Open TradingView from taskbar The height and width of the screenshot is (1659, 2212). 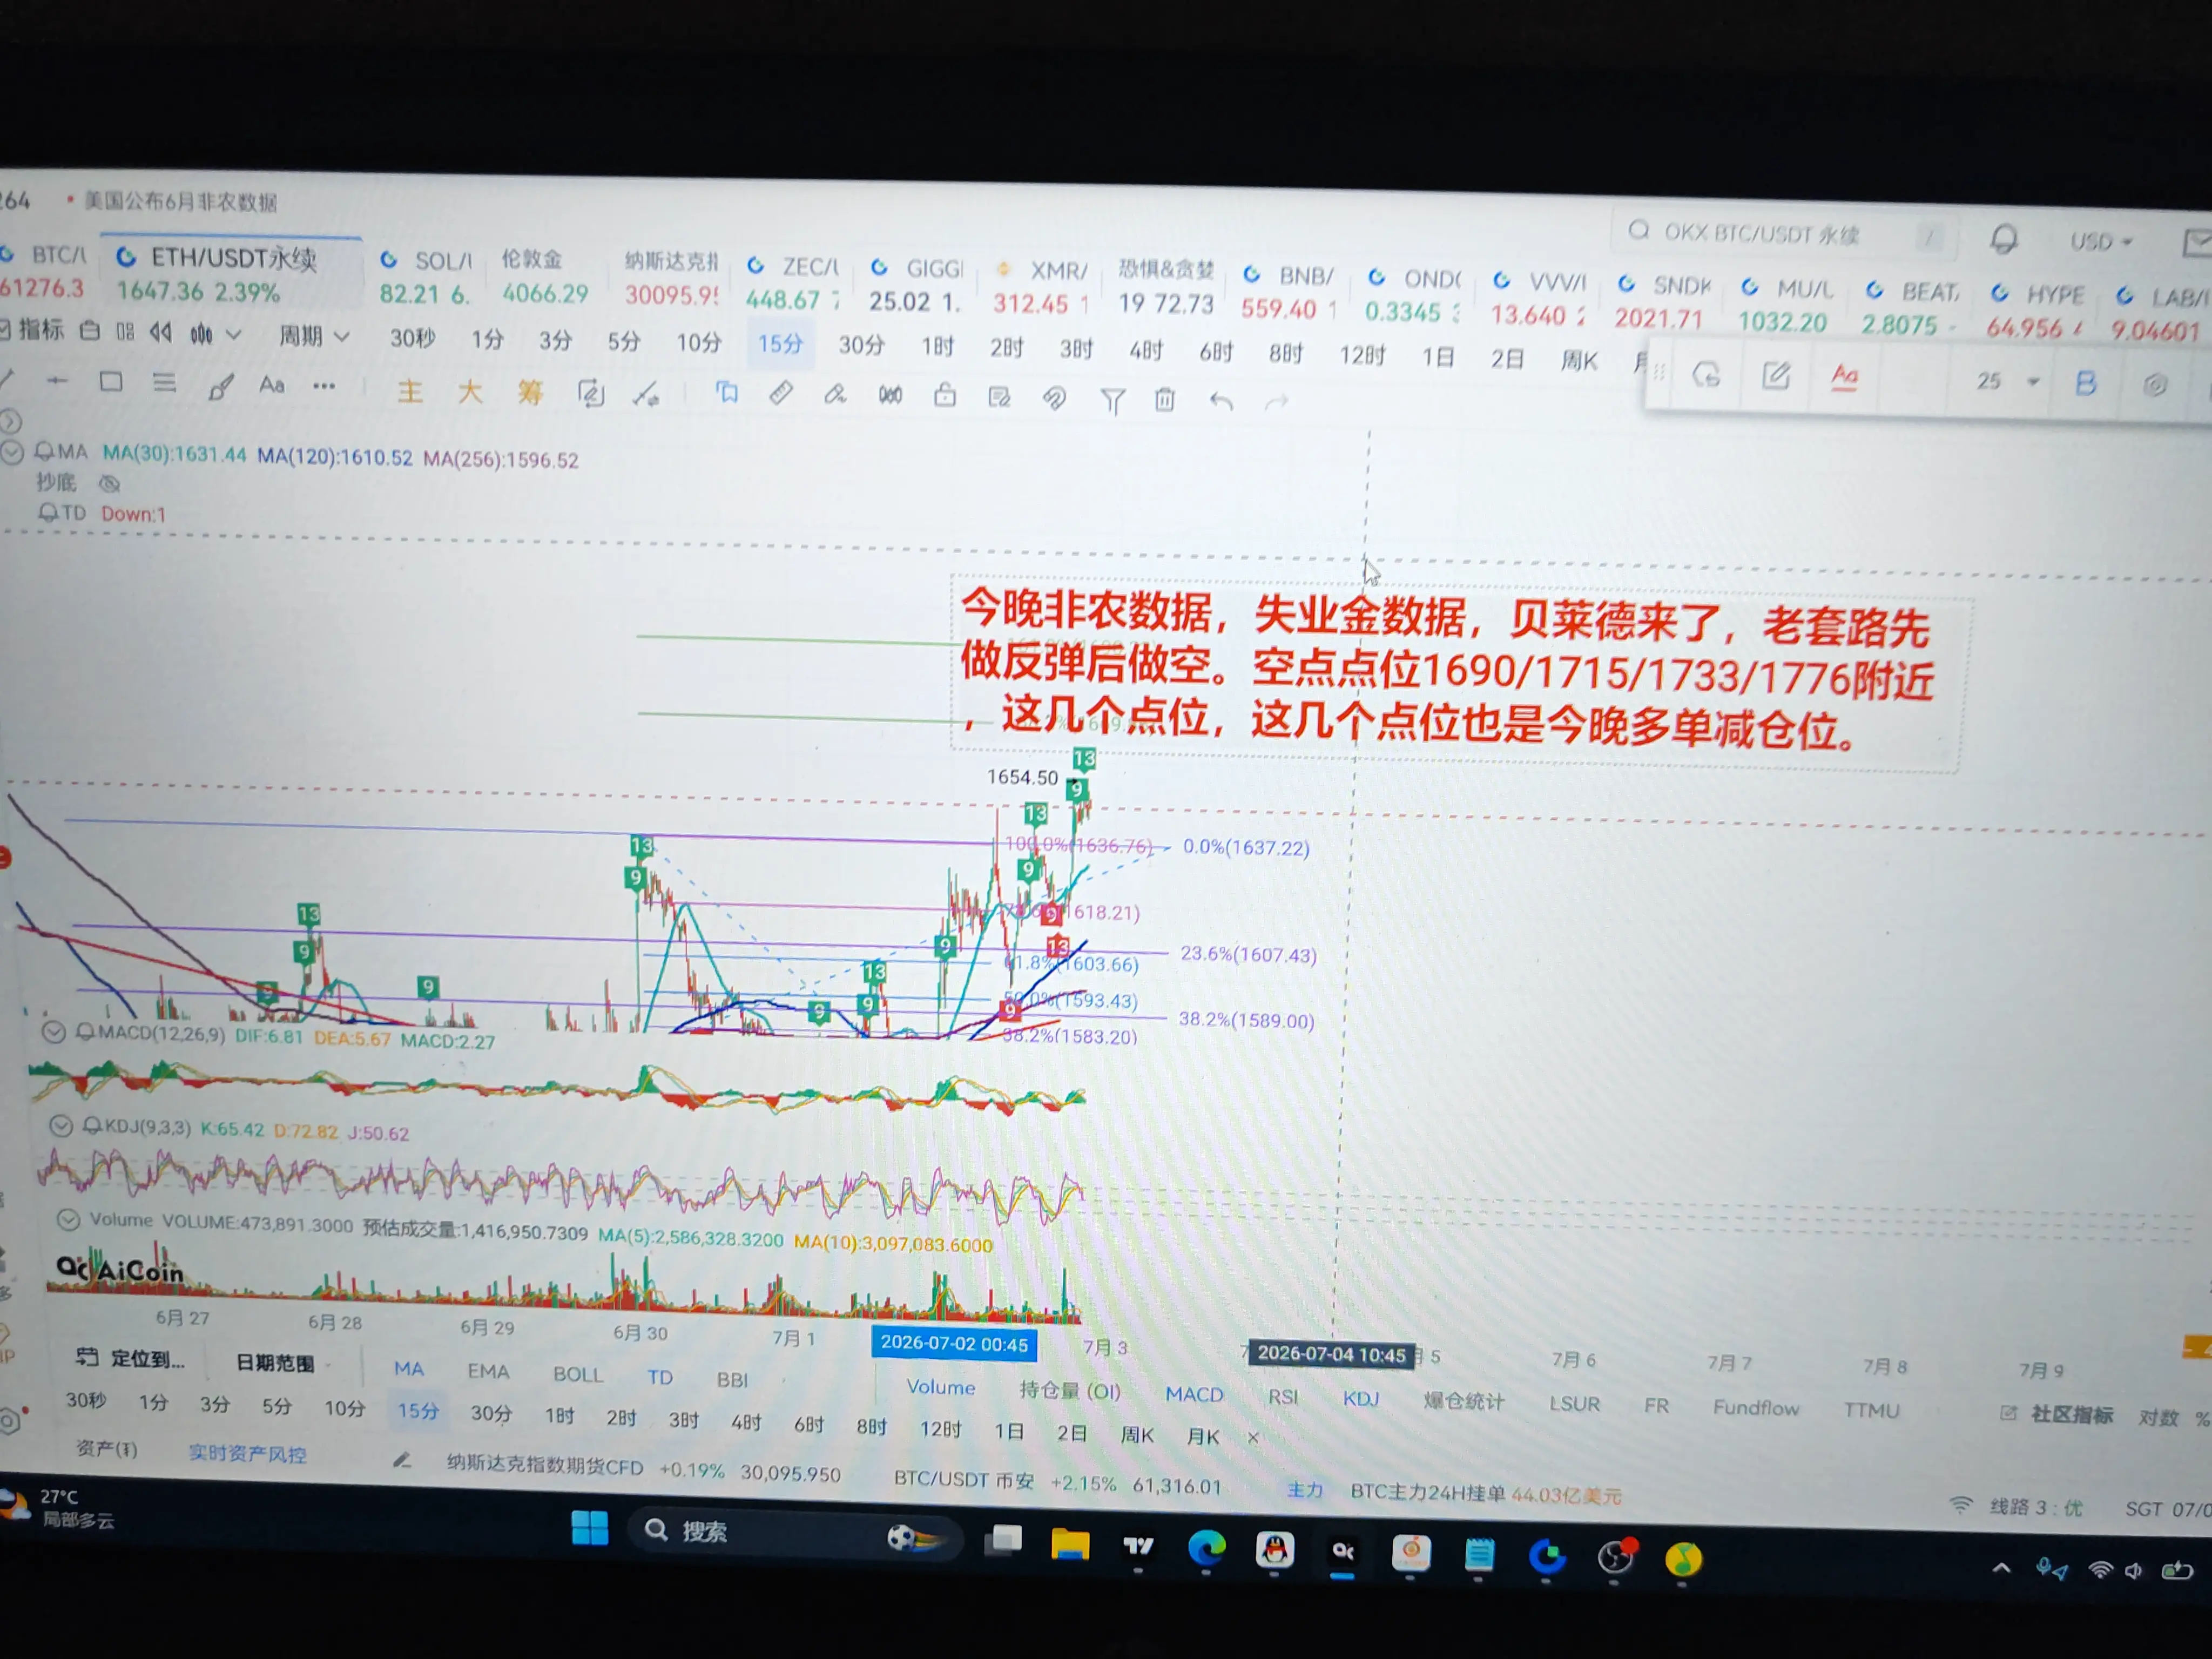click(x=1138, y=1547)
